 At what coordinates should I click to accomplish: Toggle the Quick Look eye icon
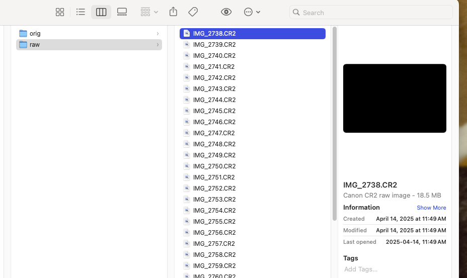click(x=226, y=12)
